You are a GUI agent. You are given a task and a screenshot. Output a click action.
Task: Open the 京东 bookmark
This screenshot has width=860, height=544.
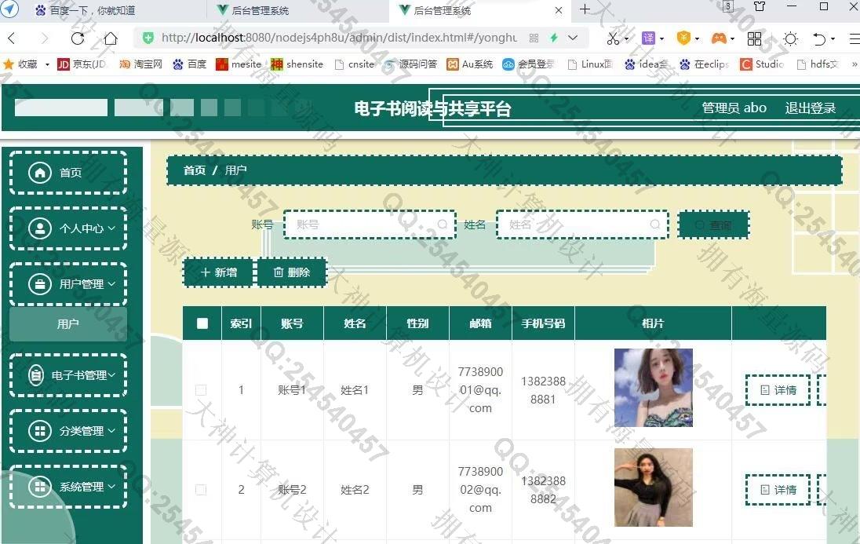click(x=82, y=64)
